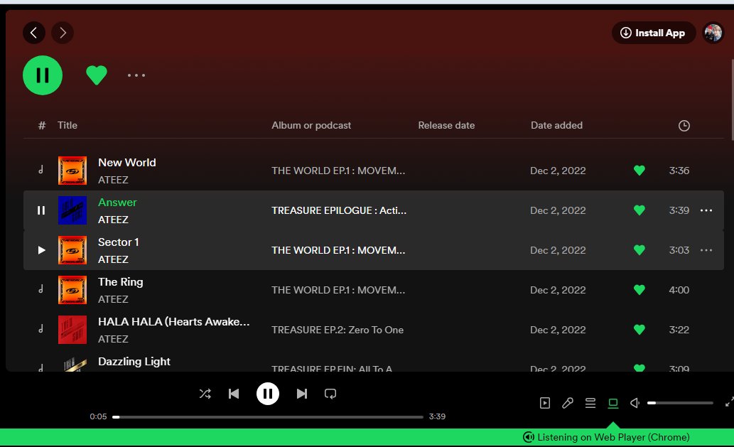Pause with white player bar button
The width and height of the screenshot is (734, 447).
268,394
